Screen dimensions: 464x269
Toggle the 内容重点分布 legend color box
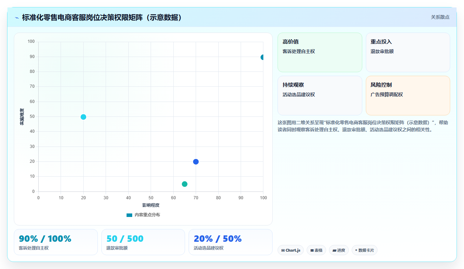129,215
